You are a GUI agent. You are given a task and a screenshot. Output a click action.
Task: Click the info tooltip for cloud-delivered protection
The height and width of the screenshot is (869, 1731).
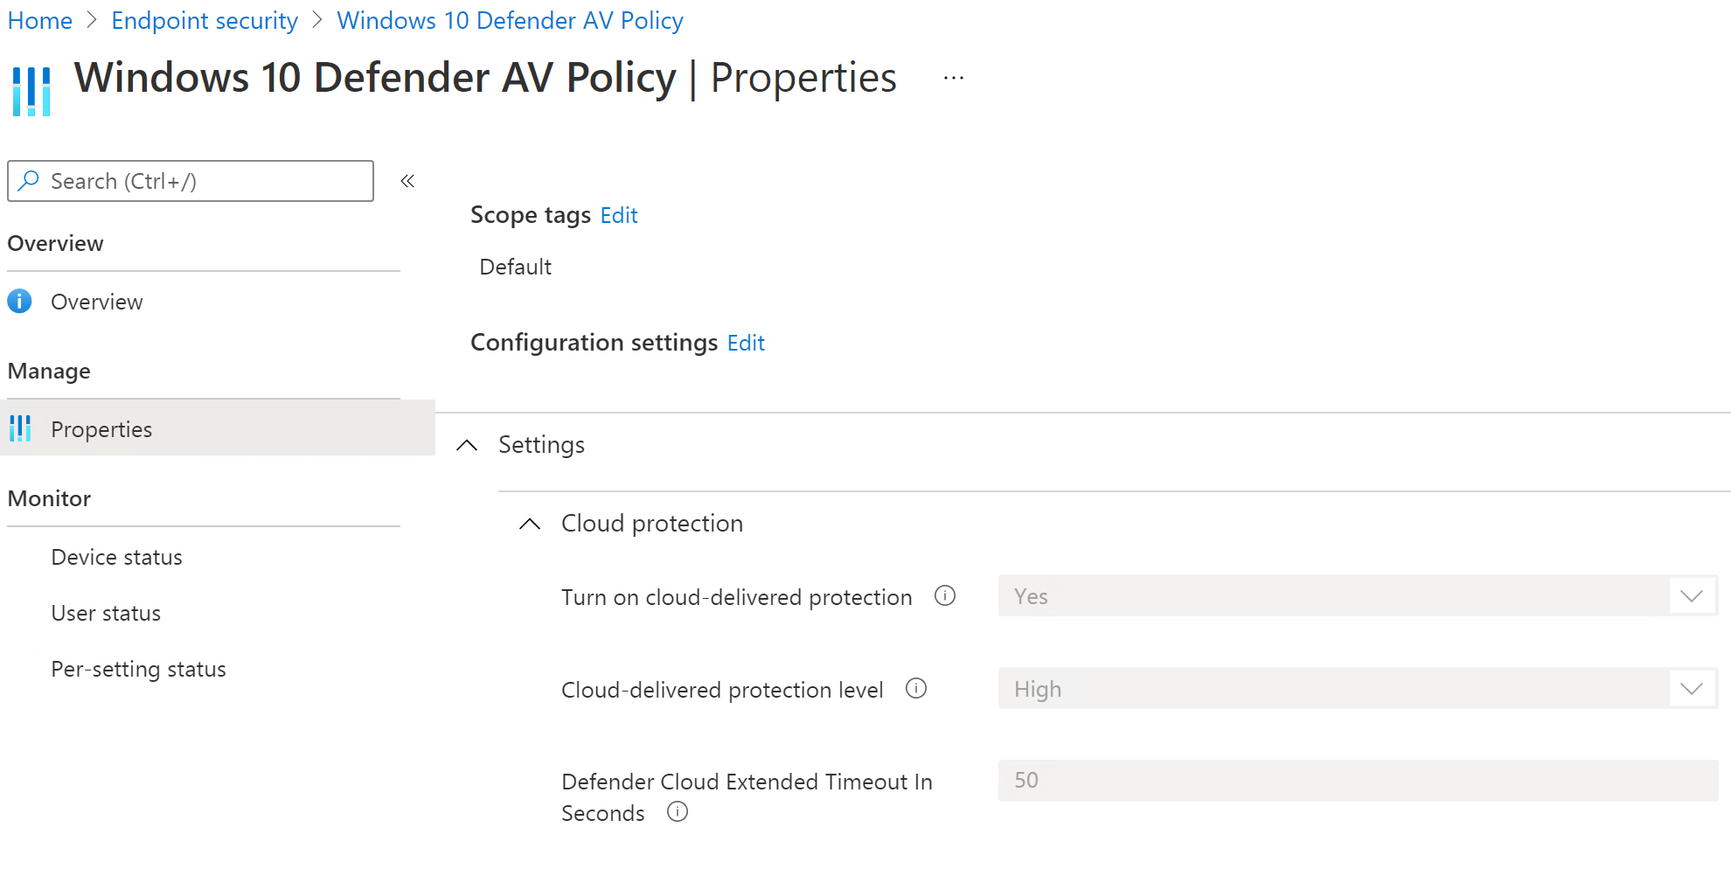[x=945, y=595]
